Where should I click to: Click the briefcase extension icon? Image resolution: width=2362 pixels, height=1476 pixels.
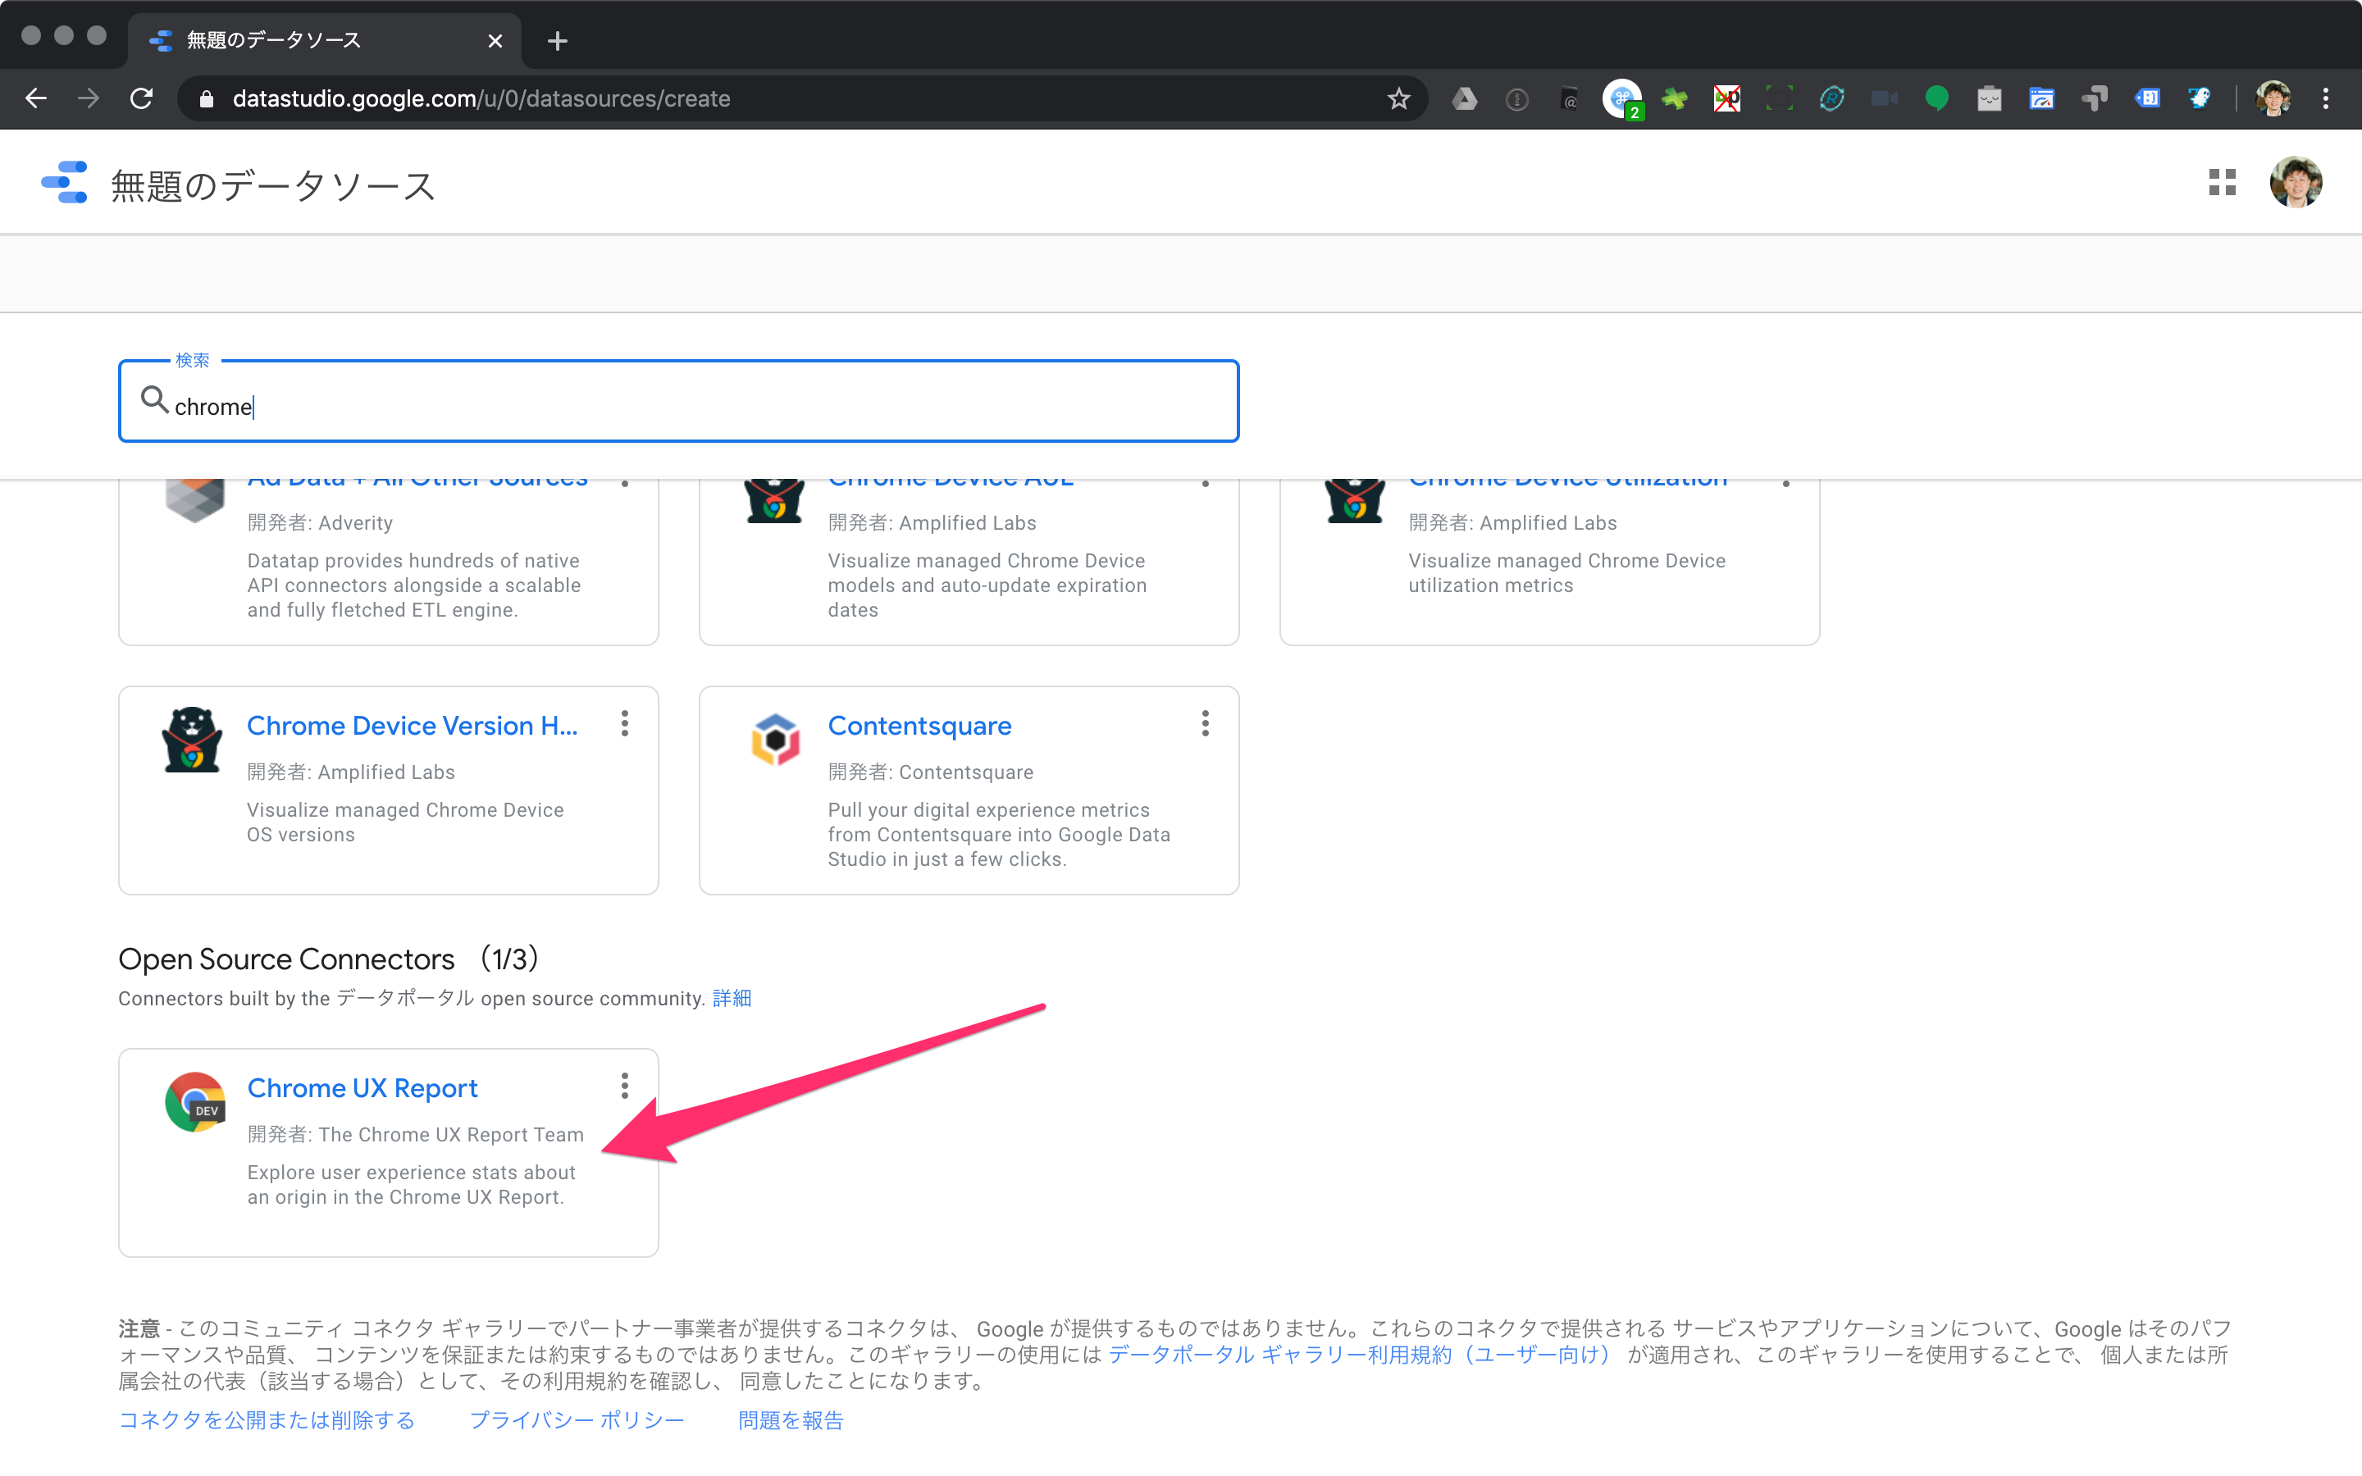click(1989, 98)
